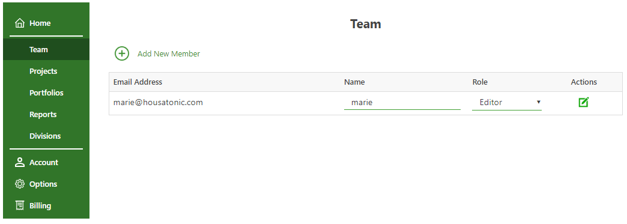Screen dimensions: 627x224
Task: Open the Portfolios section
Action: 46,93
